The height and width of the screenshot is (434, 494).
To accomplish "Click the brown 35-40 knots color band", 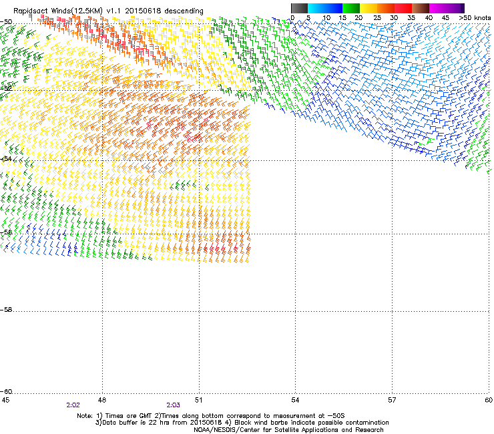I will click(x=421, y=8).
